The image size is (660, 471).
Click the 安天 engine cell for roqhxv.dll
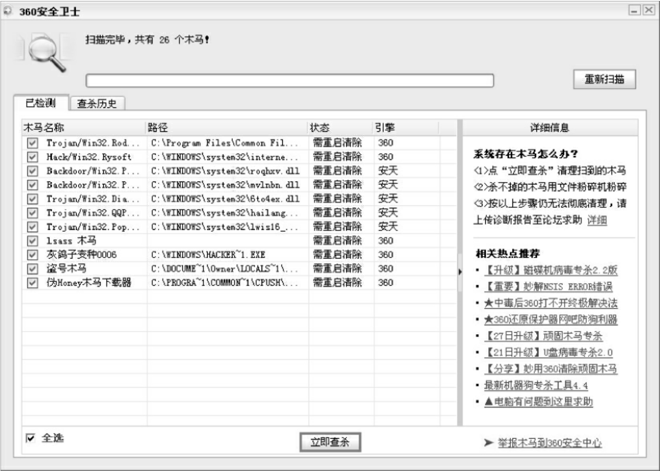[x=388, y=171]
